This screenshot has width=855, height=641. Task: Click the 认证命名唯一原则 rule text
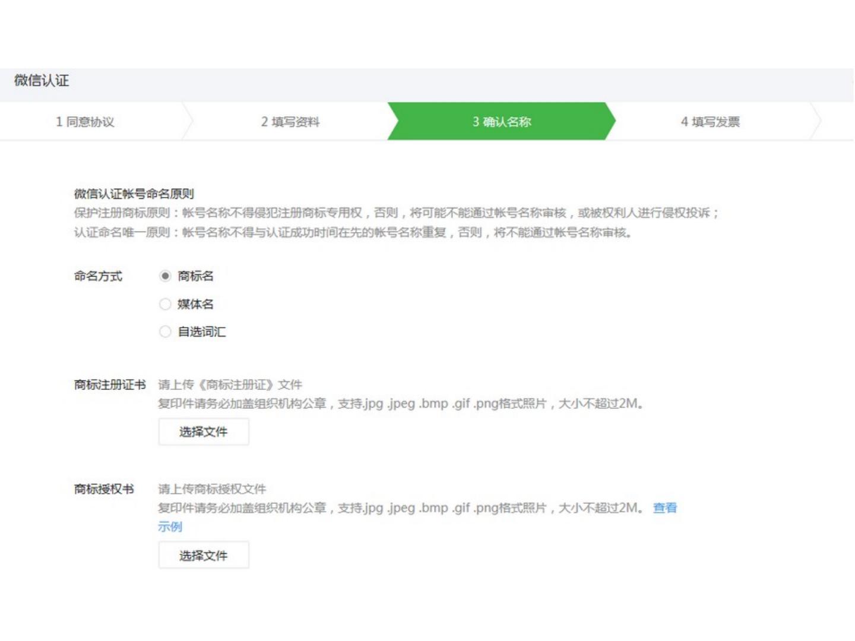(x=352, y=233)
